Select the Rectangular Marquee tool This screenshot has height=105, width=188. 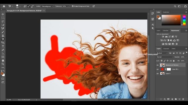(3, 18)
